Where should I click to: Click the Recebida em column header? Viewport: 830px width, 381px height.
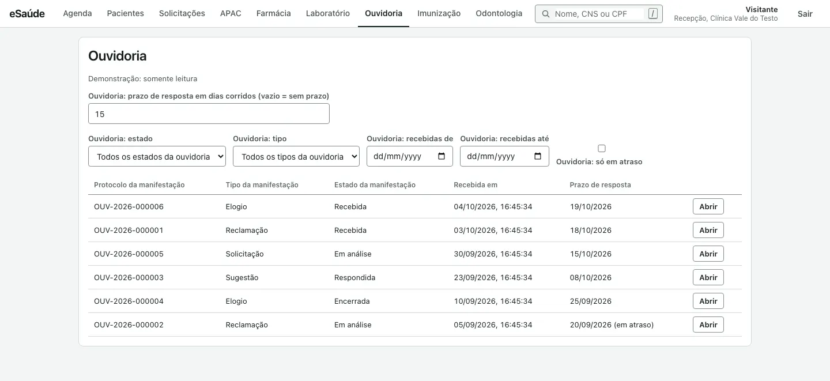tap(476, 185)
